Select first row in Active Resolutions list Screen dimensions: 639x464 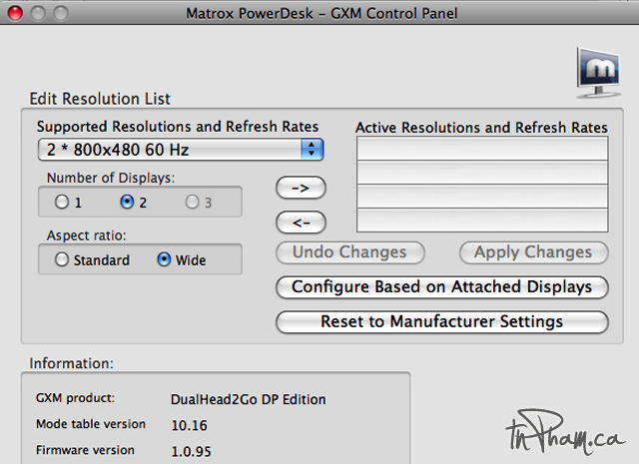tap(482, 149)
